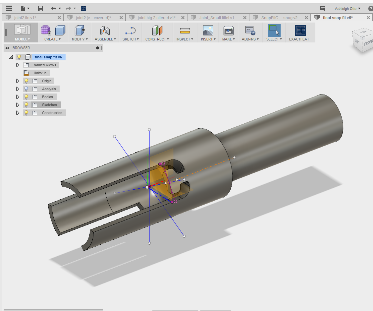
Task: Open the MODIFY menu
Action: pyautogui.click(x=80, y=39)
